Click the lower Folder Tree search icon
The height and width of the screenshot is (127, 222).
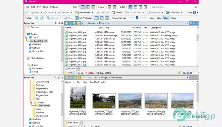[55, 77]
